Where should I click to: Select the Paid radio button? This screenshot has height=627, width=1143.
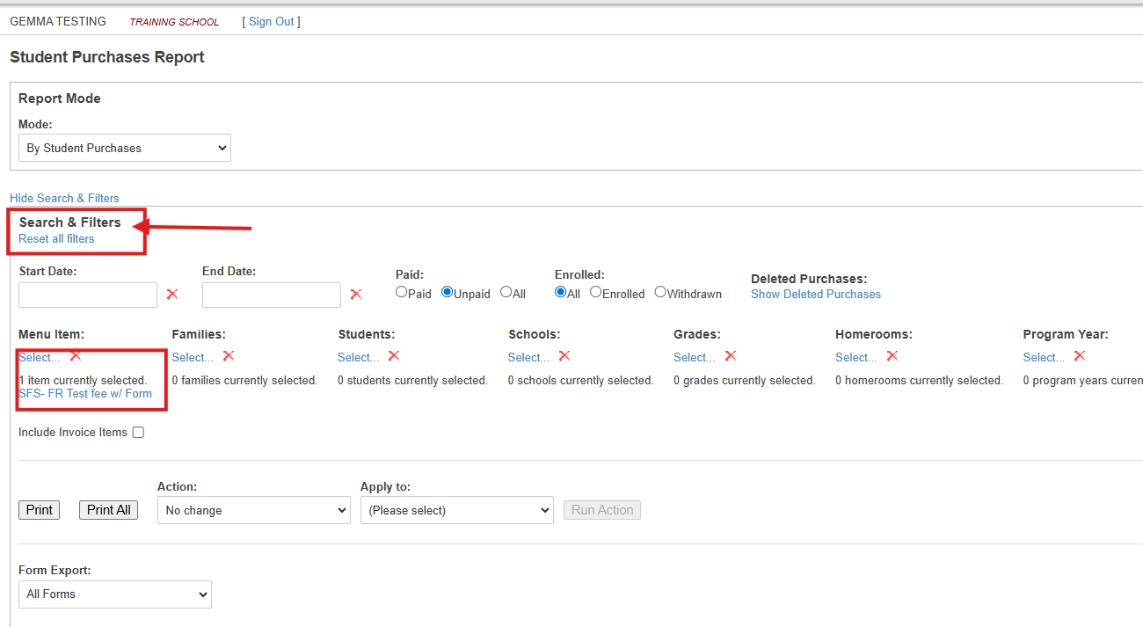click(402, 293)
